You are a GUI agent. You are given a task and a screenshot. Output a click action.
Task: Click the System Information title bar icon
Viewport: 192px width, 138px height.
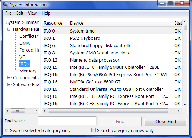point(5,4)
